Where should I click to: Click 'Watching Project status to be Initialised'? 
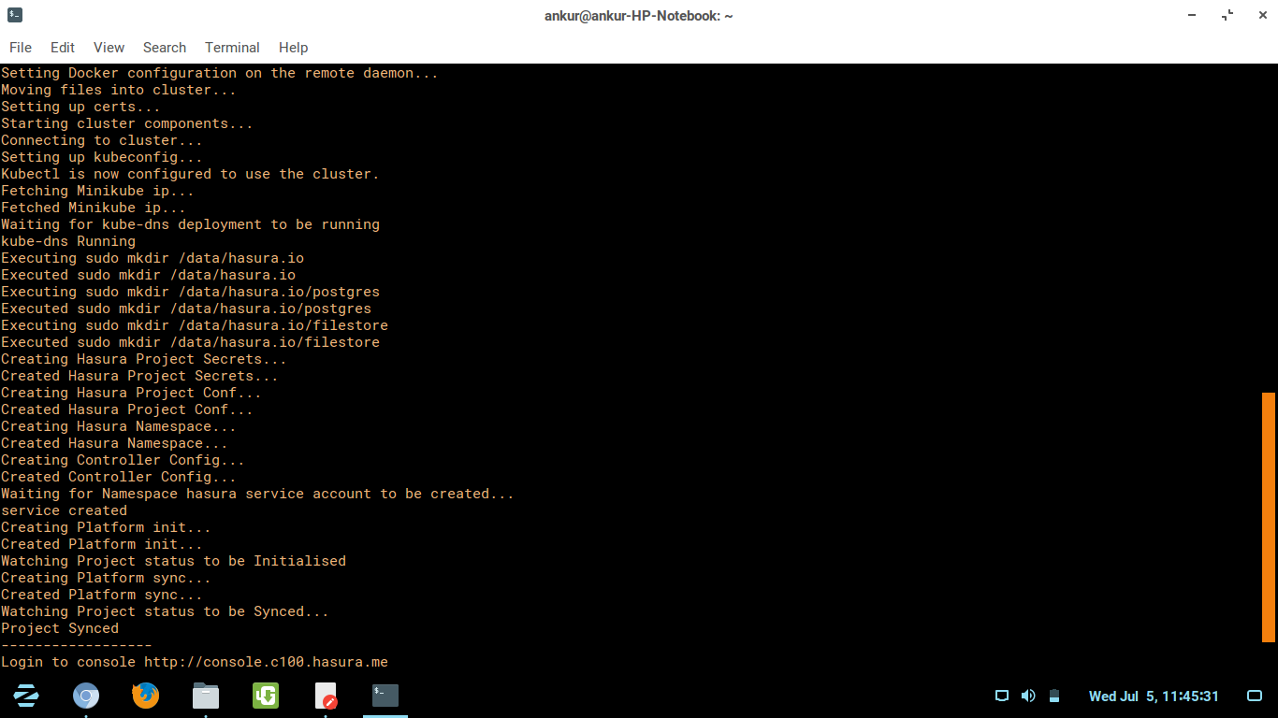click(173, 561)
